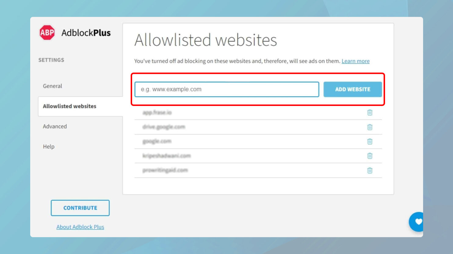
Task: Delete kripeshadwani.com from allowlisted websites
Action: click(370, 156)
